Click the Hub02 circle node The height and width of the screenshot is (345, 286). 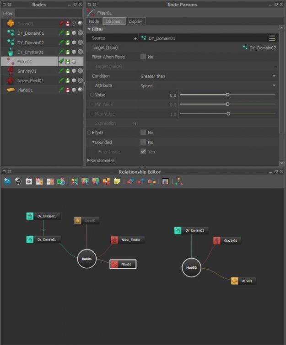click(x=191, y=268)
